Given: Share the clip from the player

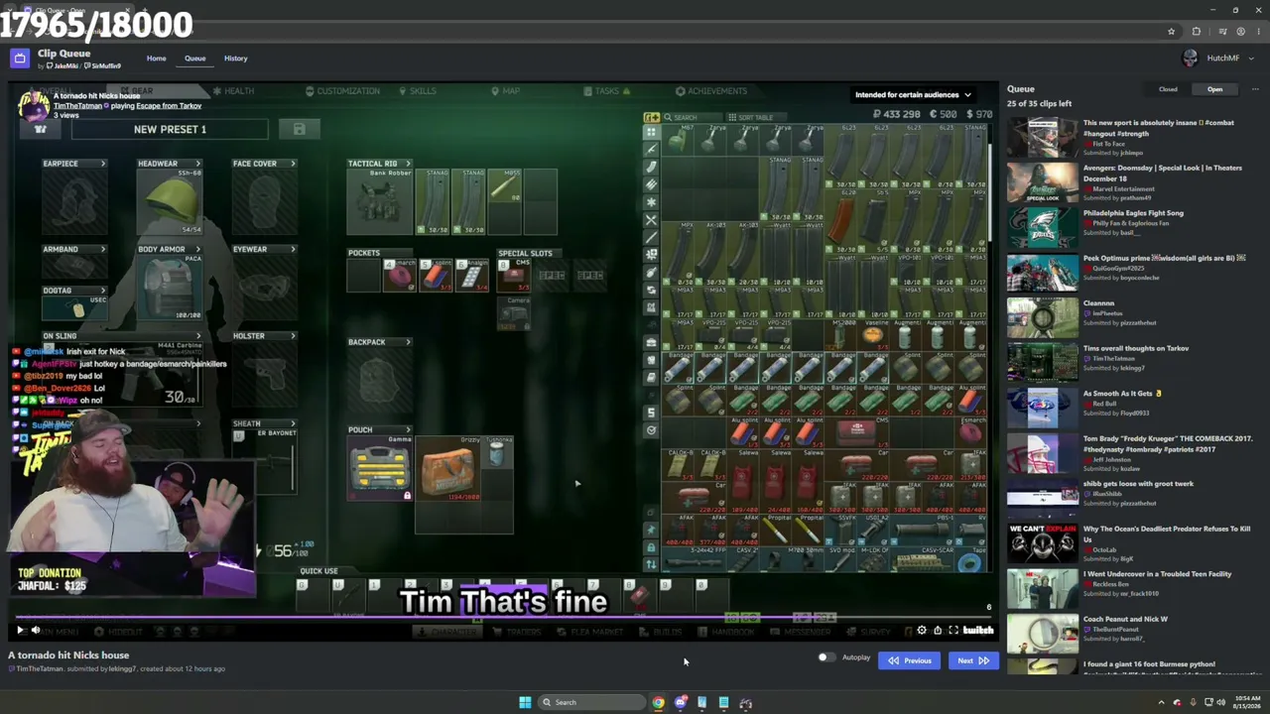Looking at the screenshot, I should 938,630.
